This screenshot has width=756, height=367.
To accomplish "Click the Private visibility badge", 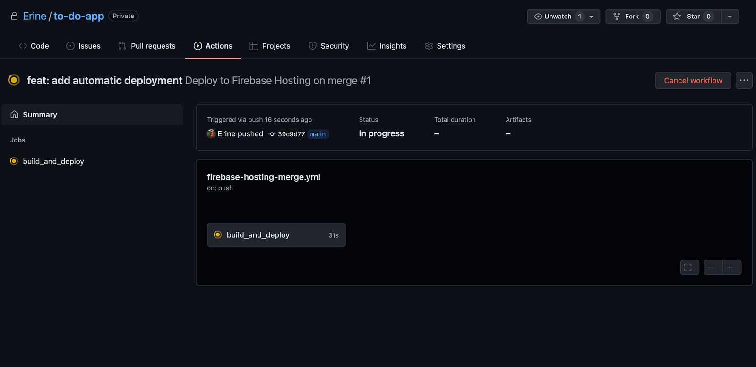I will point(123,16).
